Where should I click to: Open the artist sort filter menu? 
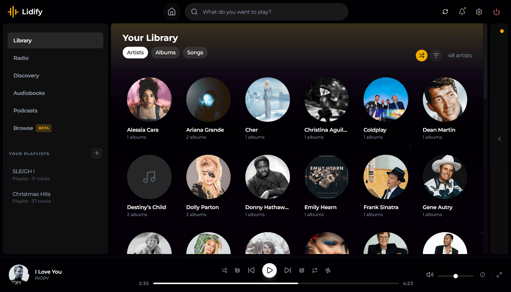click(436, 55)
